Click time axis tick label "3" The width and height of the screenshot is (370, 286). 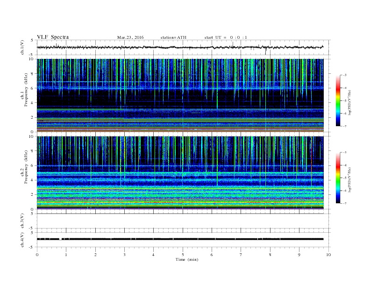click(124, 255)
